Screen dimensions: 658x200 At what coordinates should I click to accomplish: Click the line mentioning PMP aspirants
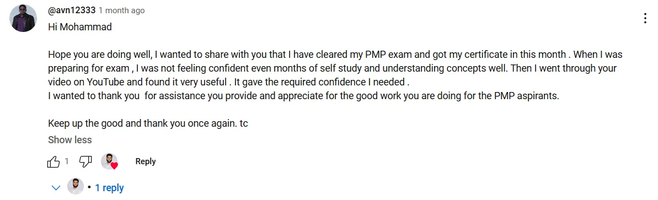click(x=303, y=96)
